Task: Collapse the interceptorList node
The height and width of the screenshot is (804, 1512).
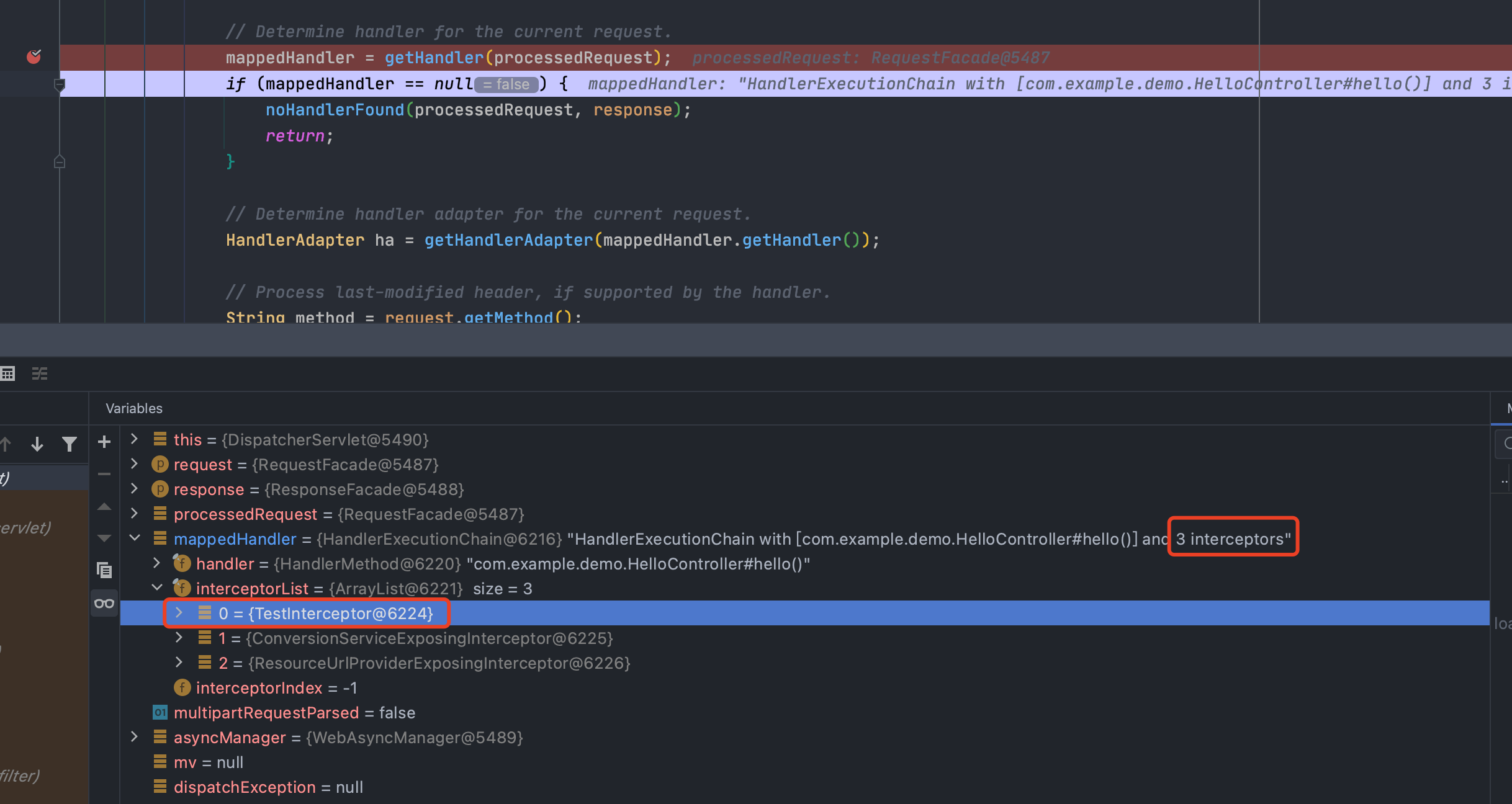Action: pos(157,587)
